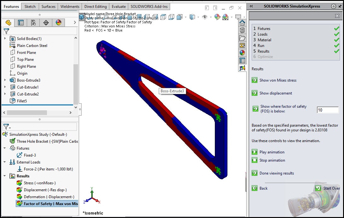Click in the factor of safety value field
This screenshot has width=344, height=218.
(328, 110)
